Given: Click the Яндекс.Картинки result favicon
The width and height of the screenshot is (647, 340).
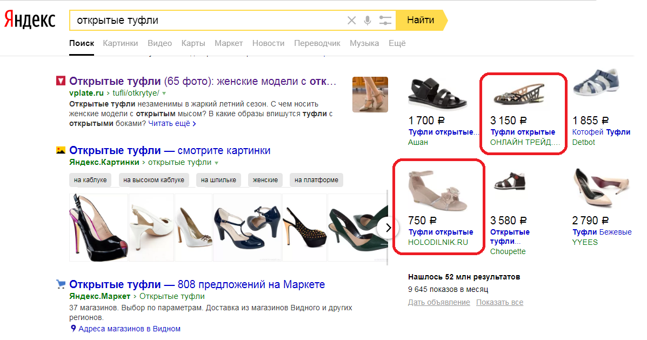Looking at the screenshot, I should click(61, 150).
